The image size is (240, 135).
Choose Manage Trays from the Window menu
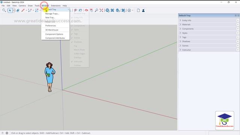55,13
